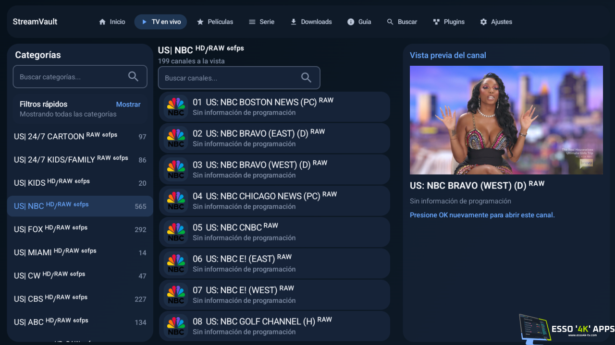Click Mostrar to show quick filters
The height and width of the screenshot is (345, 615).
click(128, 104)
